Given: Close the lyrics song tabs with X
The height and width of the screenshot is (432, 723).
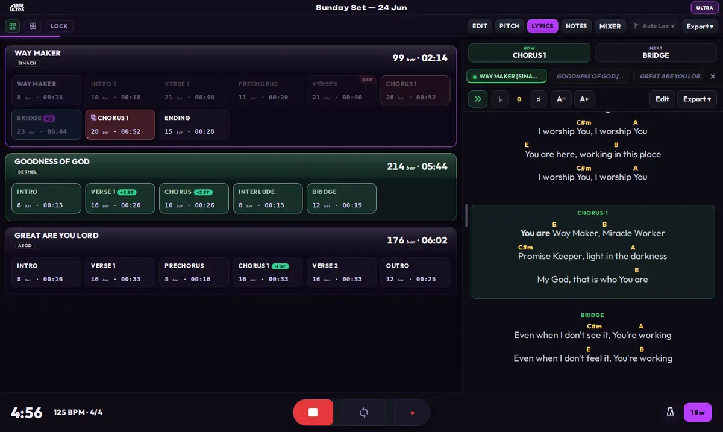Looking at the screenshot, I should tap(713, 77).
